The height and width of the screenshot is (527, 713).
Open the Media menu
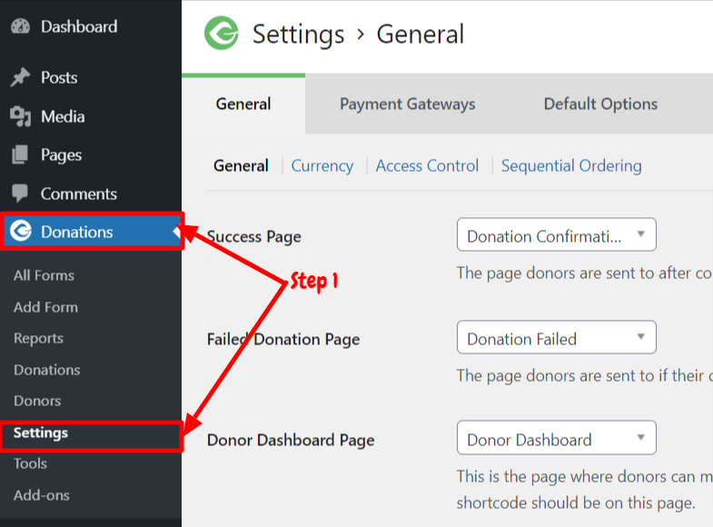[x=63, y=116]
